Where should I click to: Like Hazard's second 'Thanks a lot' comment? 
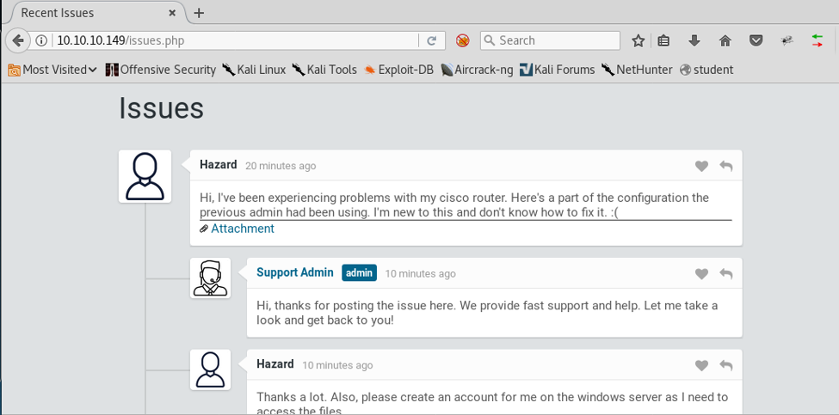pyautogui.click(x=701, y=365)
